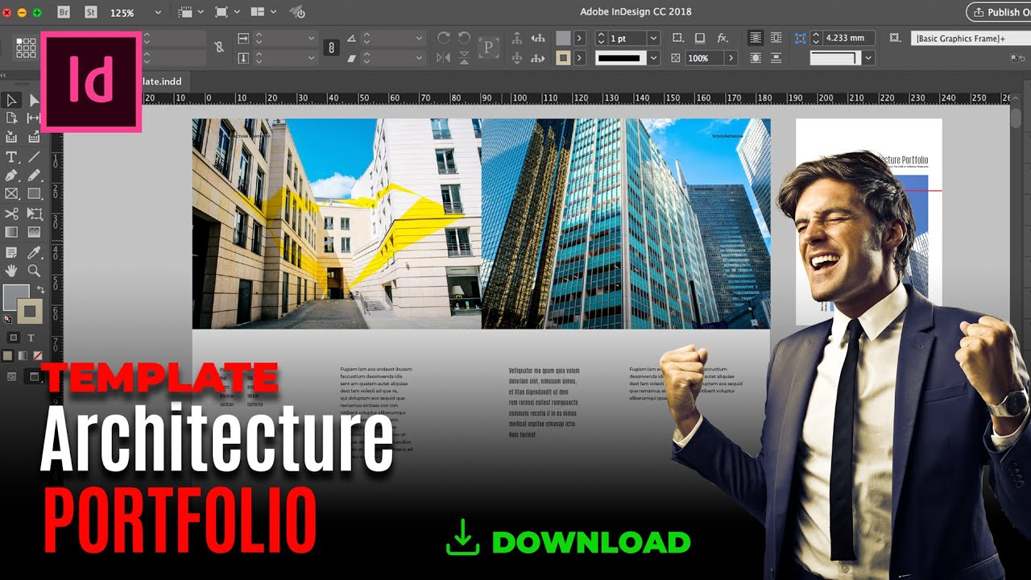1031x580 pixels.
Task: Select the Content Collector tool
Action: [11, 137]
